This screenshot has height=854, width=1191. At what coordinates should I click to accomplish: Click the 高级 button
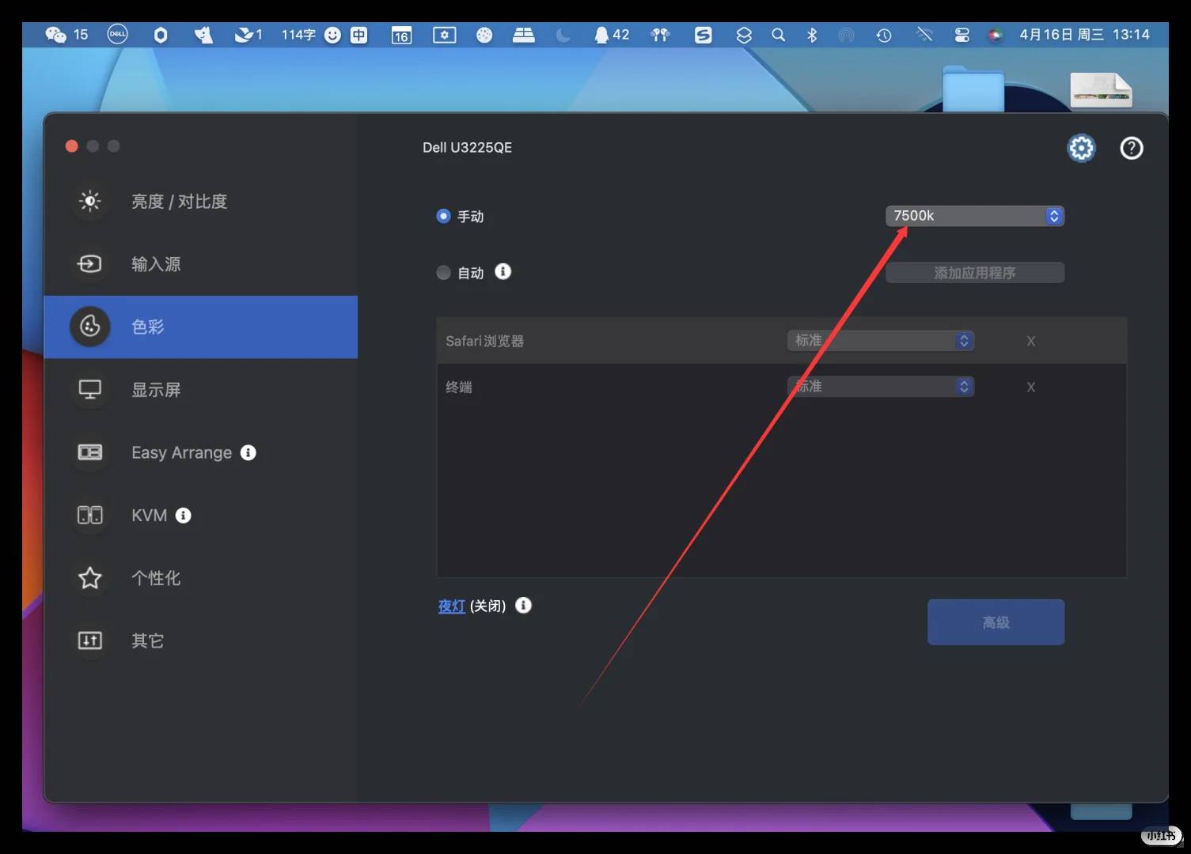[x=995, y=622]
